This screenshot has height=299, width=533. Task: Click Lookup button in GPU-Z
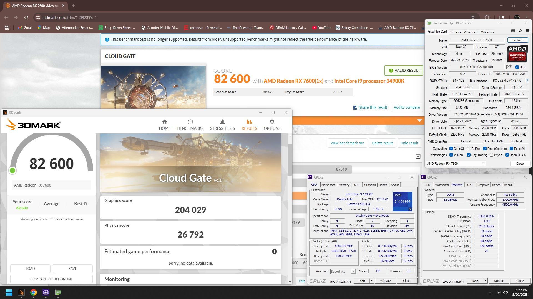517,40
